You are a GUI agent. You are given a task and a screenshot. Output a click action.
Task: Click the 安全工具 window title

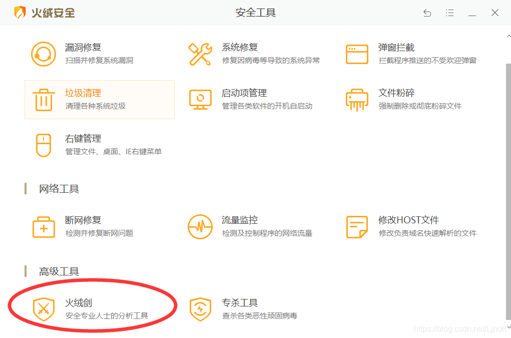click(x=255, y=13)
